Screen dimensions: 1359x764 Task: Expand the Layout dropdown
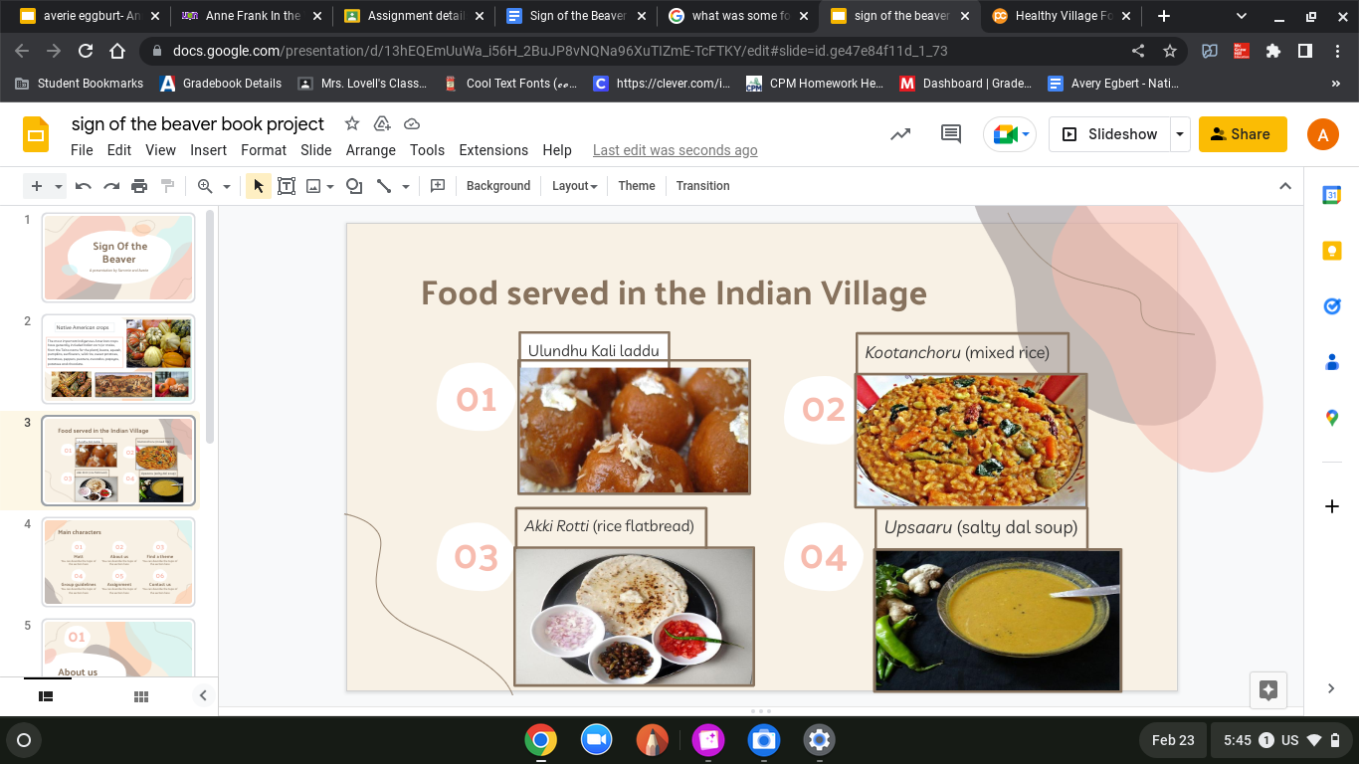point(574,186)
